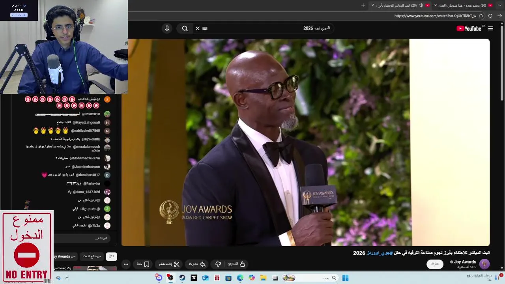Click the #جوي_اووردز hashtag link
505x284 pixels.
pos(380,253)
